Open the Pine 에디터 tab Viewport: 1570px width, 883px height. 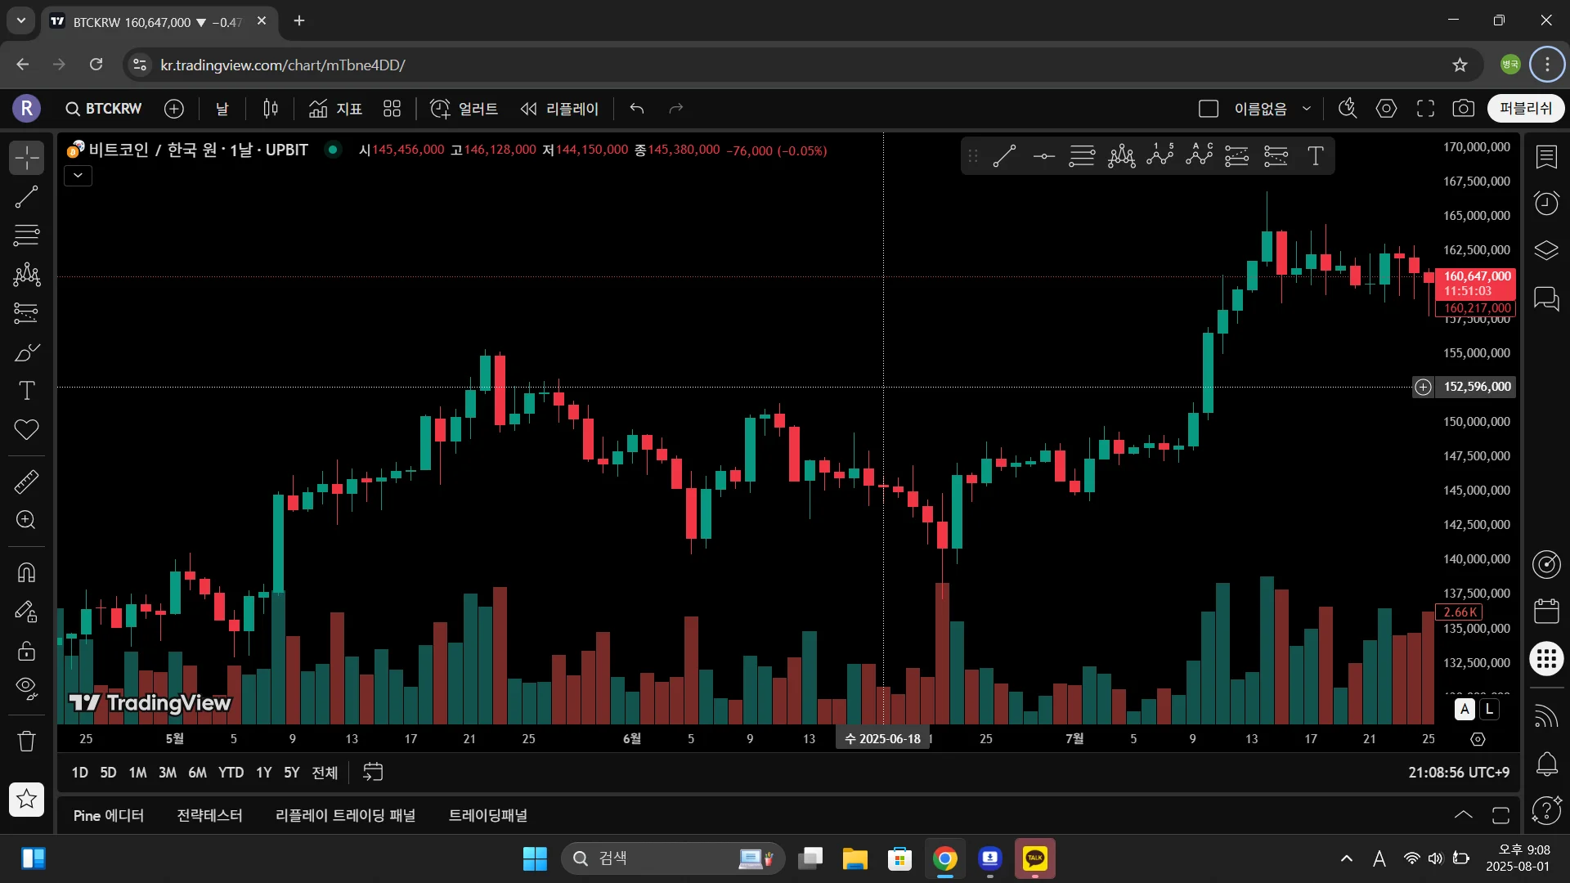[108, 815]
